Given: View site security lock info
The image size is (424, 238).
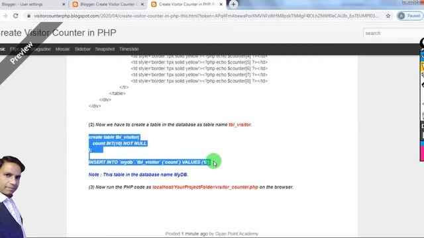Looking at the screenshot, I should click(x=28, y=16).
